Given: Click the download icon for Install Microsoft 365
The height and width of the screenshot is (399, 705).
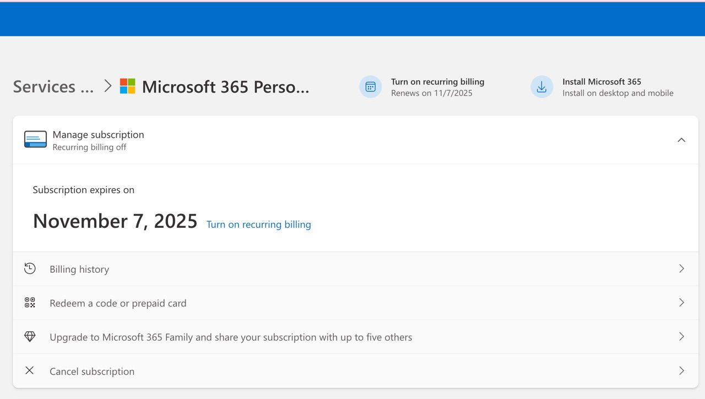Looking at the screenshot, I should pos(541,87).
